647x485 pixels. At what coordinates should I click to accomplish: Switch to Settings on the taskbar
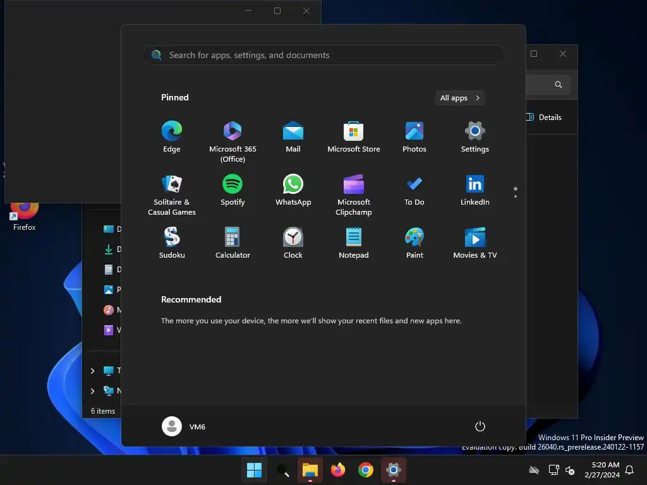point(393,470)
